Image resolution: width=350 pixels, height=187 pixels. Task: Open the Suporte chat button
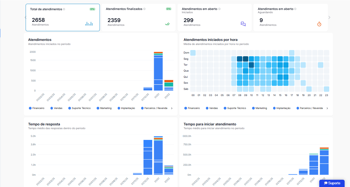pyautogui.click(x=332, y=183)
